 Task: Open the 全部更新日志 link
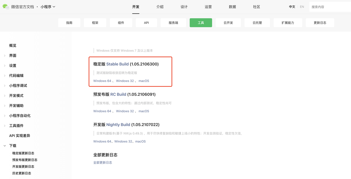tap(103, 163)
